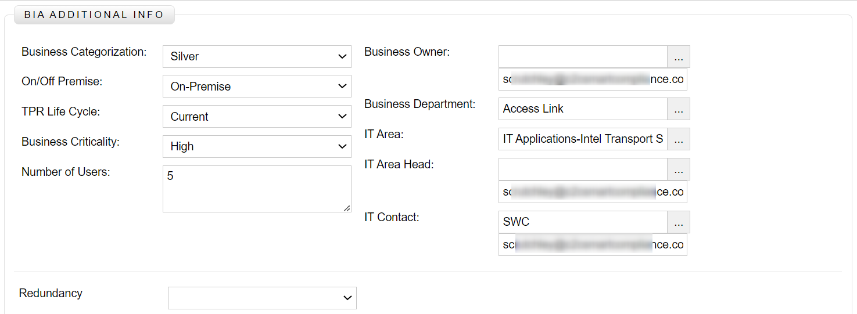
Task: Click the IT Contact field containing SWC
Action: (x=583, y=222)
